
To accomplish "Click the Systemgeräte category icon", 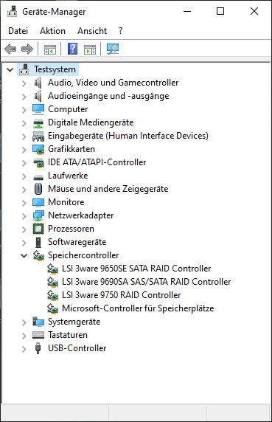I will [x=38, y=322].
